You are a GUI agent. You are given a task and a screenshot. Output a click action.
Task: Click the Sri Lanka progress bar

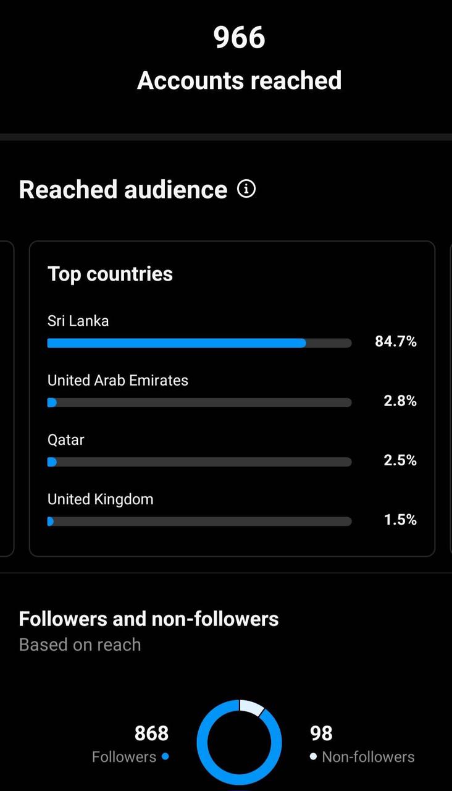point(199,343)
